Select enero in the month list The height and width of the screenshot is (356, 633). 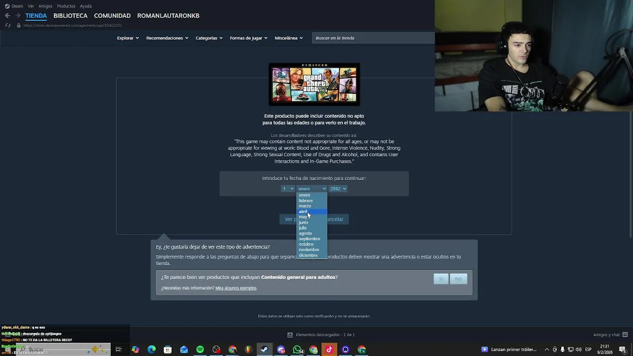[312, 195]
